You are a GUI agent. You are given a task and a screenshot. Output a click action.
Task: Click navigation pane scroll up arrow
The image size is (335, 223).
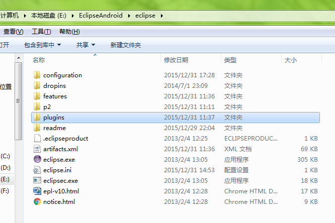pyautogui.click(x=19, y=58)
